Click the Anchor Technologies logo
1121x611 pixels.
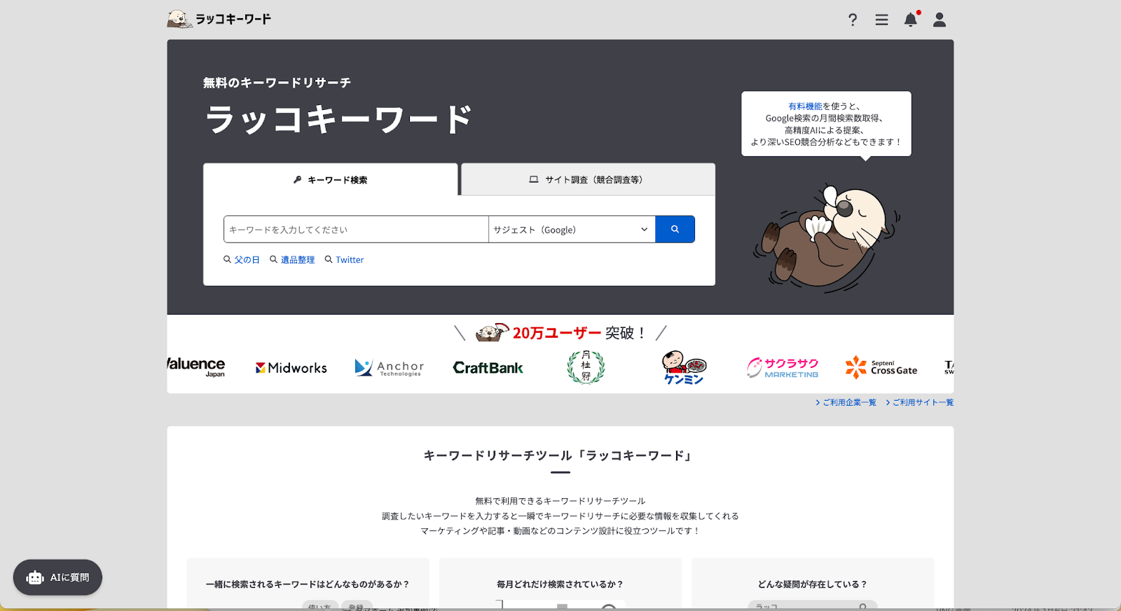tap(390, 368)
